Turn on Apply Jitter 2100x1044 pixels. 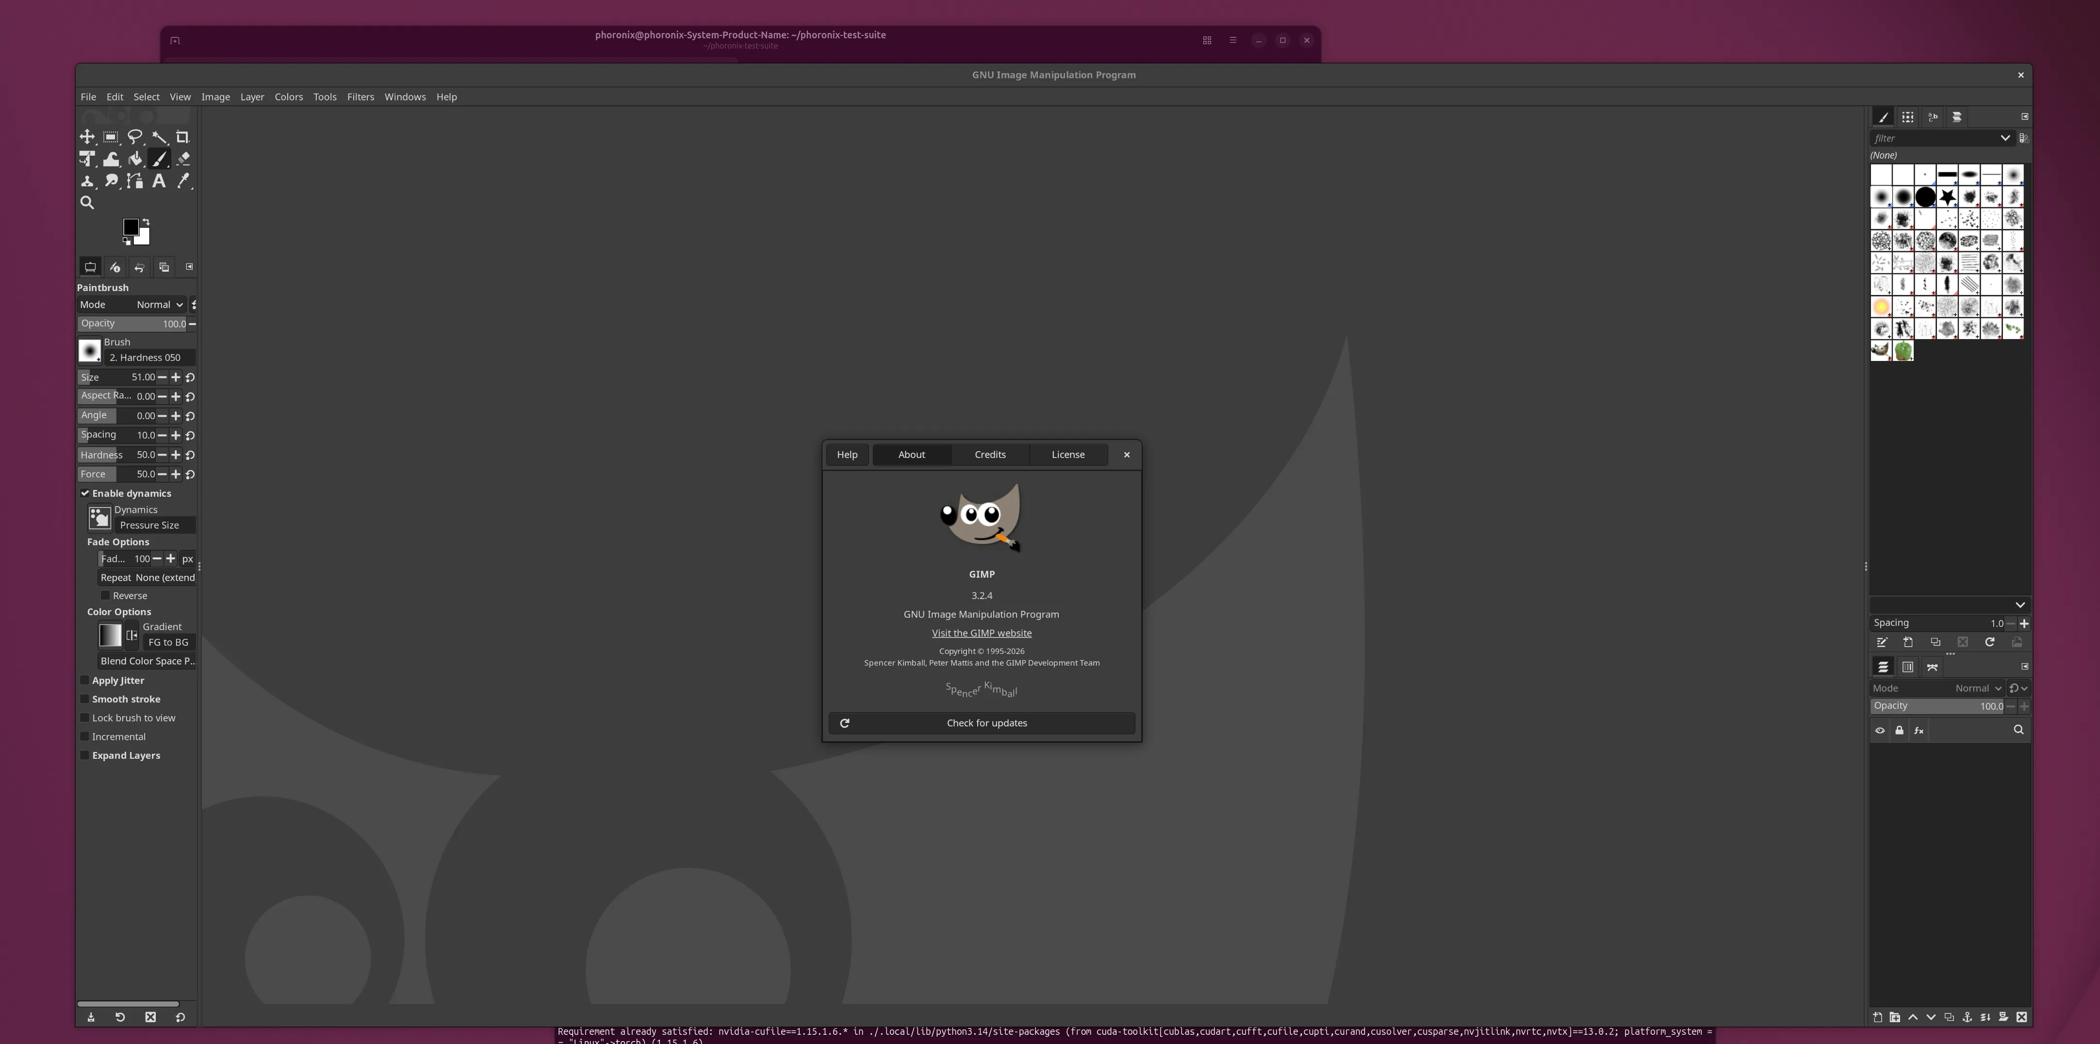point(85,680)
